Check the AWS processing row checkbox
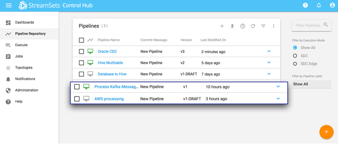 click(77, 99)
